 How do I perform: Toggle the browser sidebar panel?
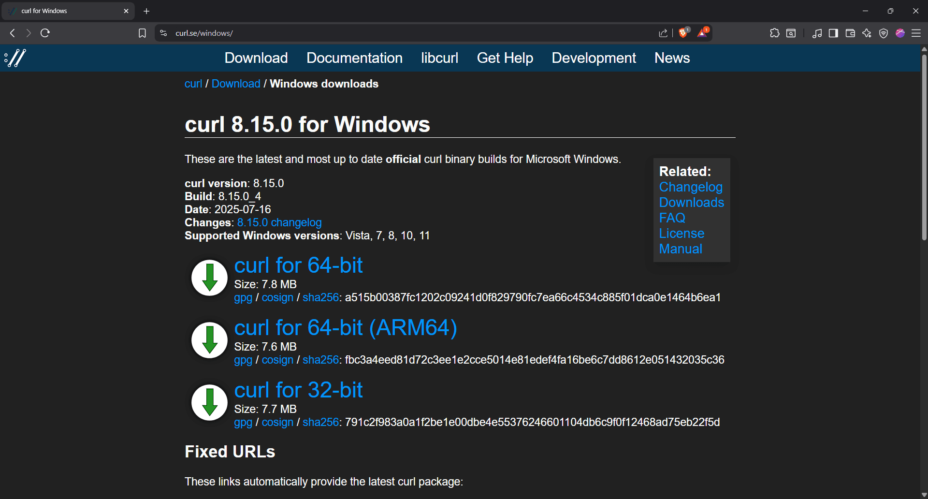[833, 33]
